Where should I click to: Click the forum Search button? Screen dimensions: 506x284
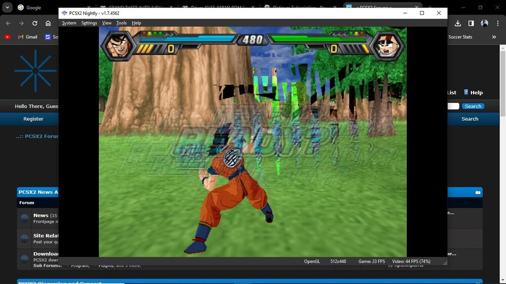pos(473,106)
